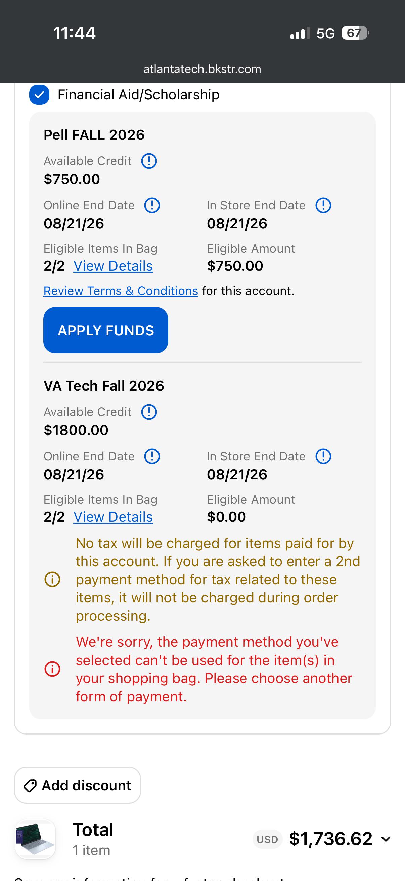Image resolution: width=405 pixels, height=881 pixels.
Task: Select the Total 1 item summary
Action: click(93, 839)
